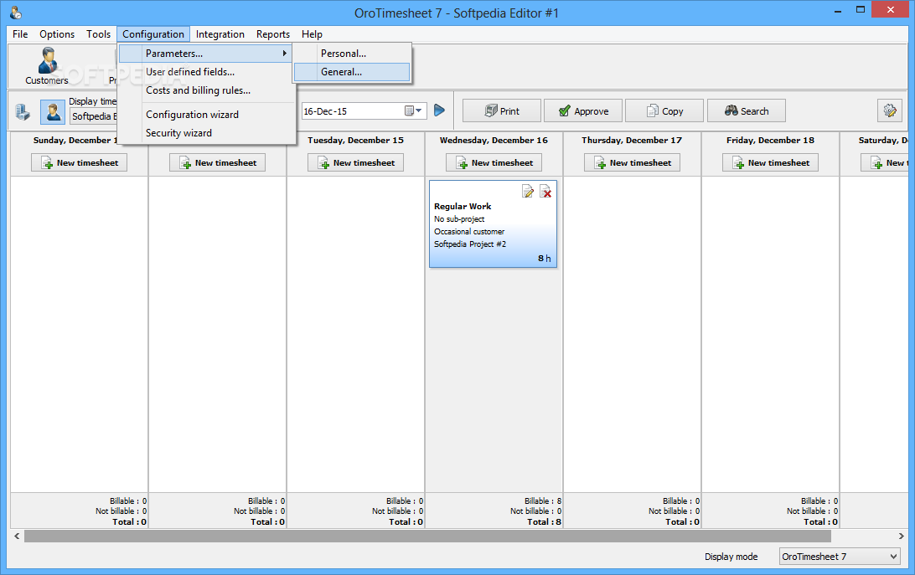Click the Tuesday, December 15 header
The width and height of the screenshot is (915, 575).
355,140
